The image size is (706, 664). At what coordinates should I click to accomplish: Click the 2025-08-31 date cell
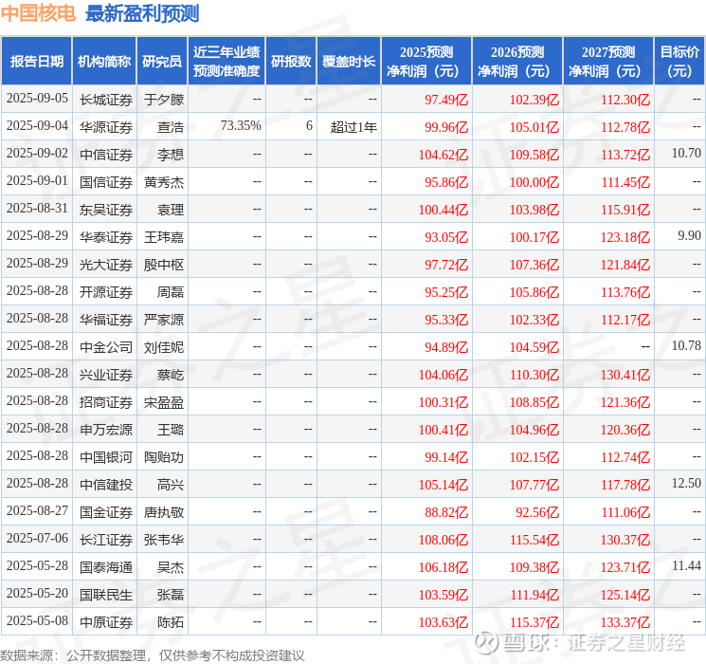[x=37, y=209]
